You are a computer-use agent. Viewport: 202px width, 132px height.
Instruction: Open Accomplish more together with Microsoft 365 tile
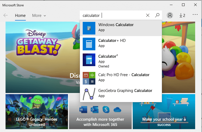click(100, 116)
